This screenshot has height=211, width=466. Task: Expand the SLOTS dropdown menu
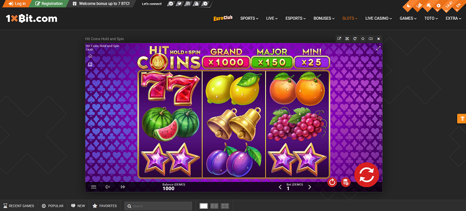pyautogui.click(x=350, y=18)
